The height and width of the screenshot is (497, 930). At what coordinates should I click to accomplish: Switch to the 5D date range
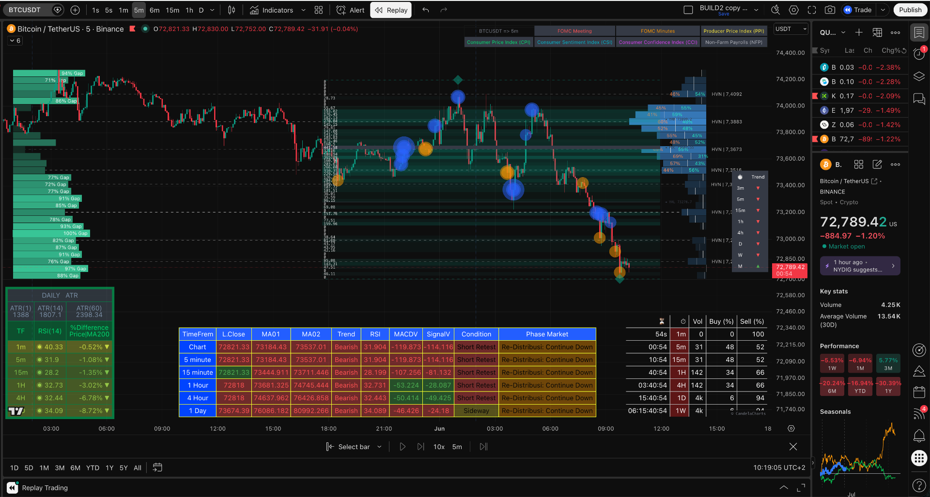tap(29, 467)
